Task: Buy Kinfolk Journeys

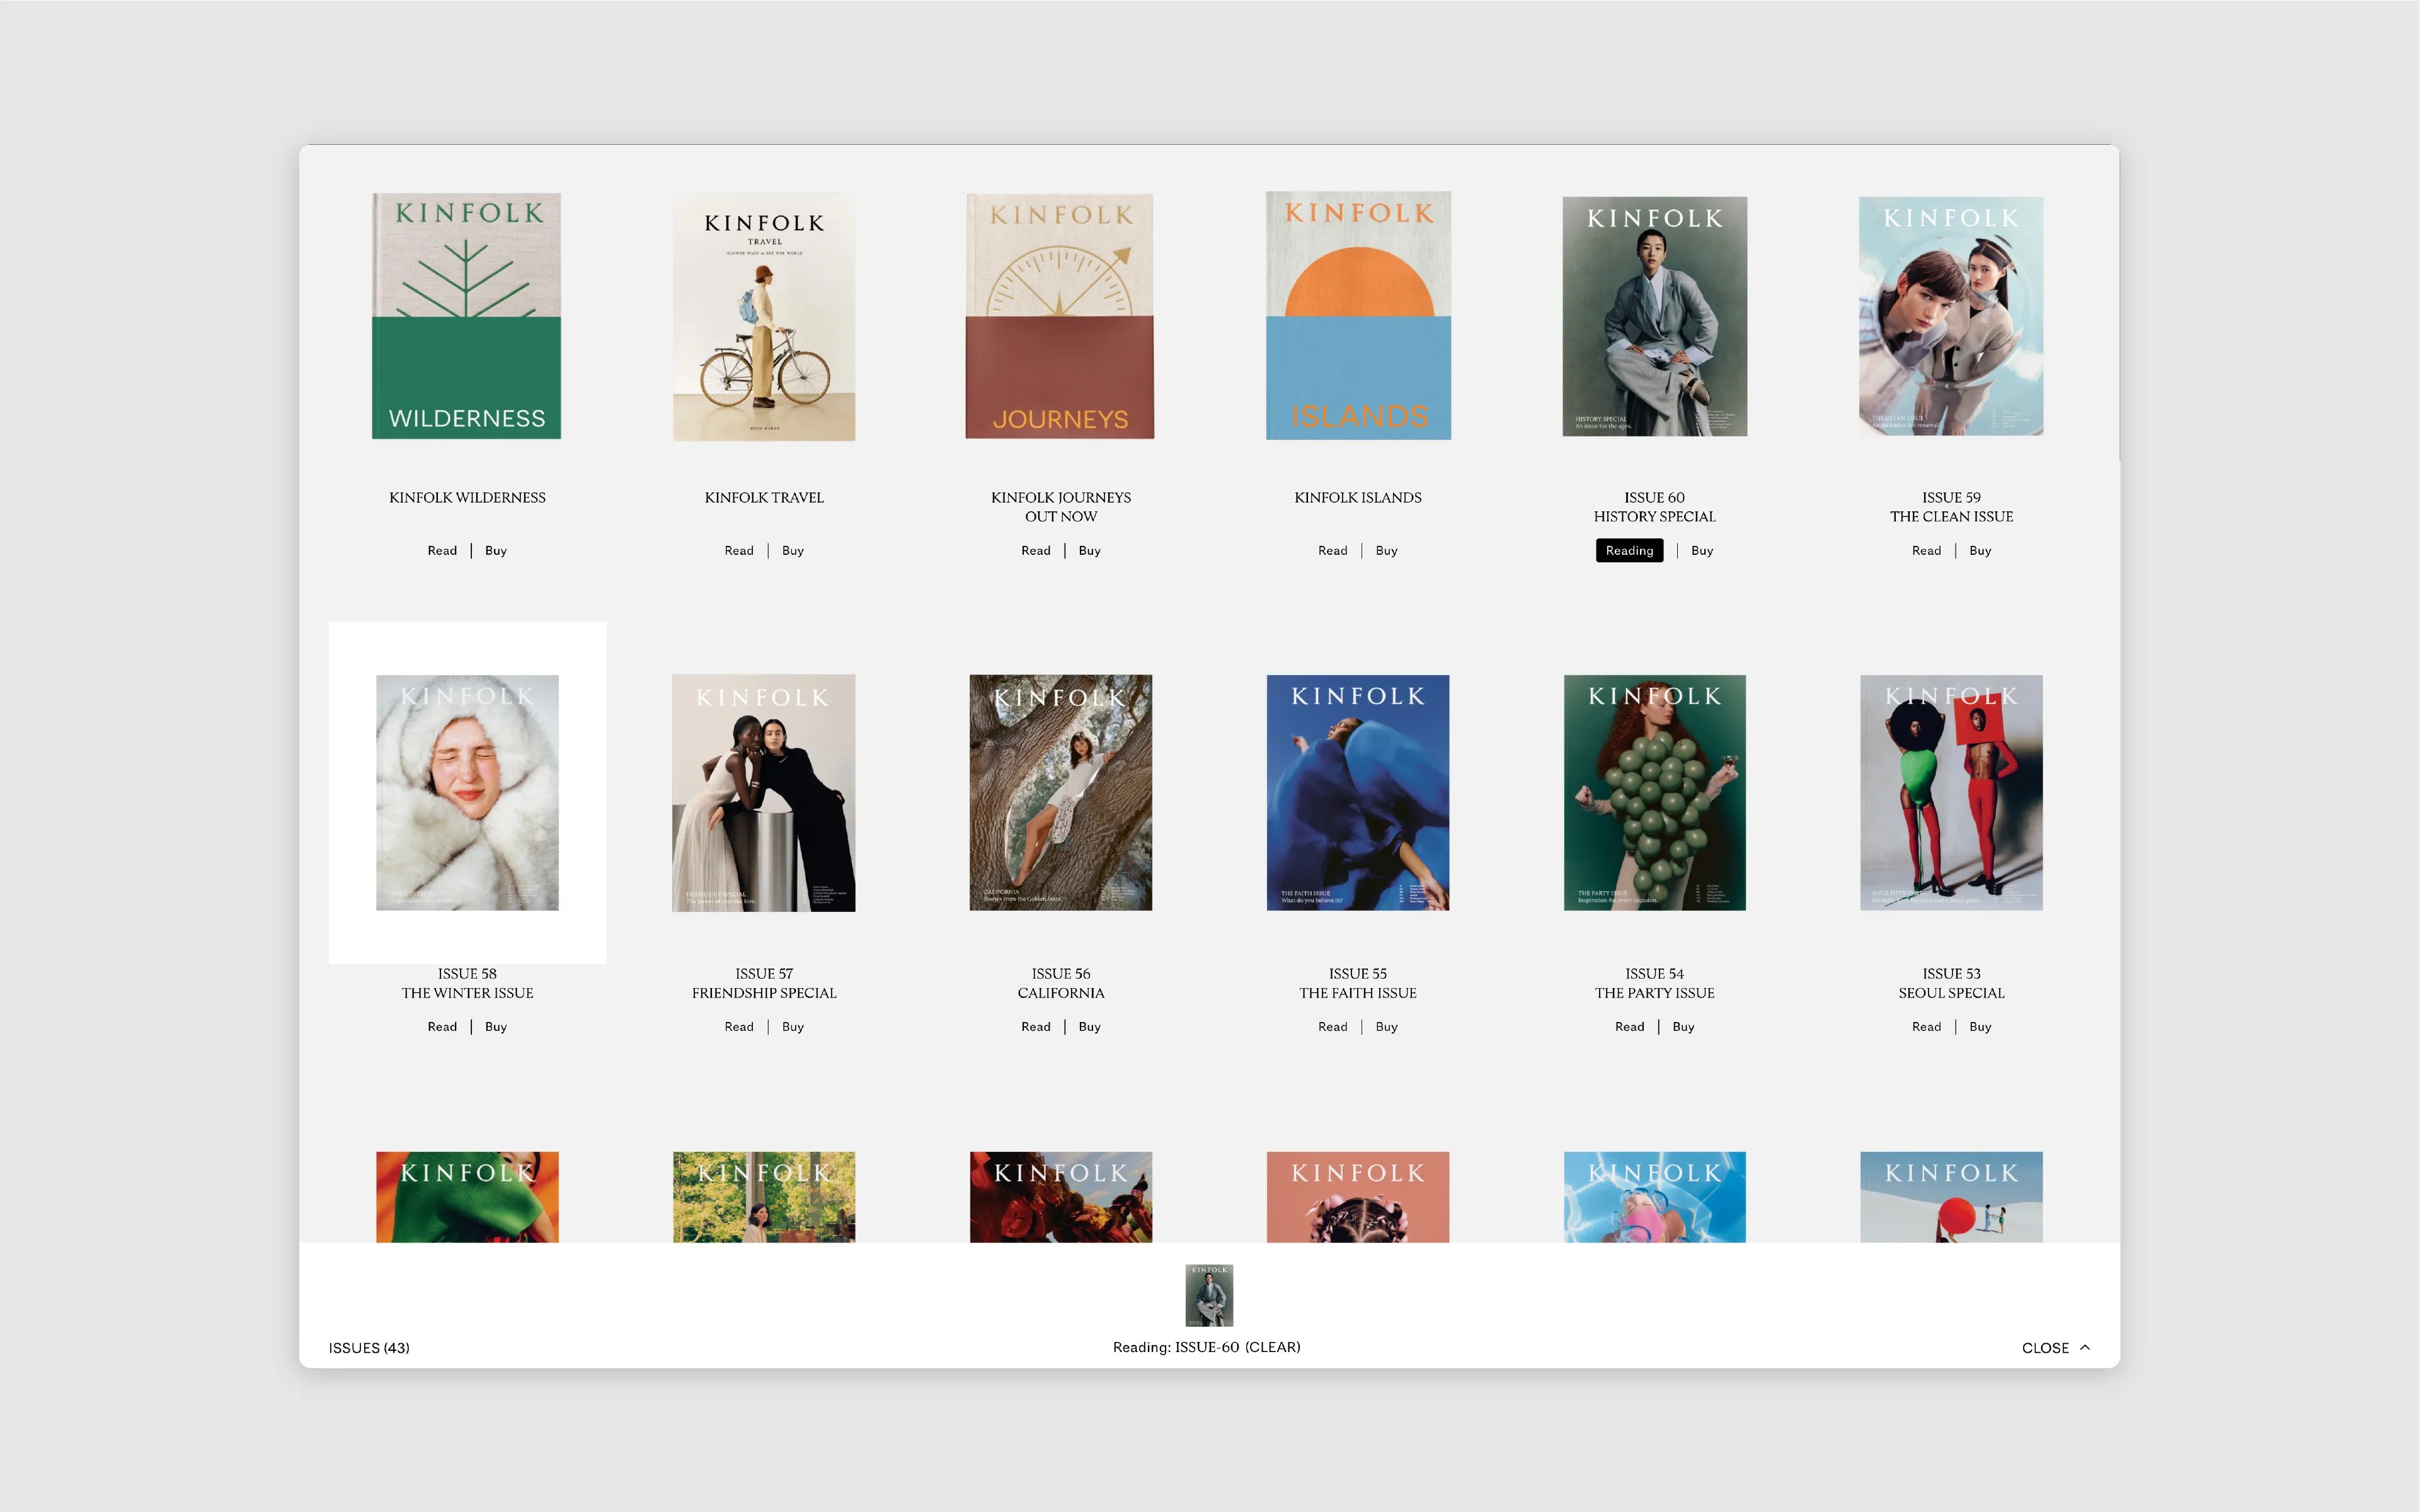Action: tap(1089, 551)
